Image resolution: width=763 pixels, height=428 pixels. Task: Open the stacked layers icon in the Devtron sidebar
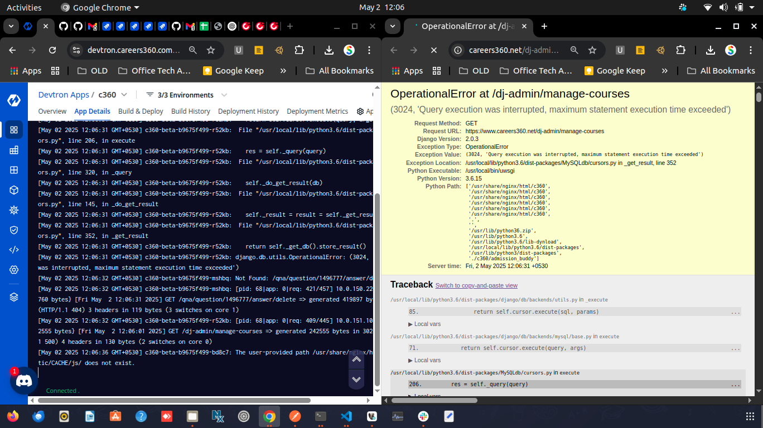click(x=14, y=297)
